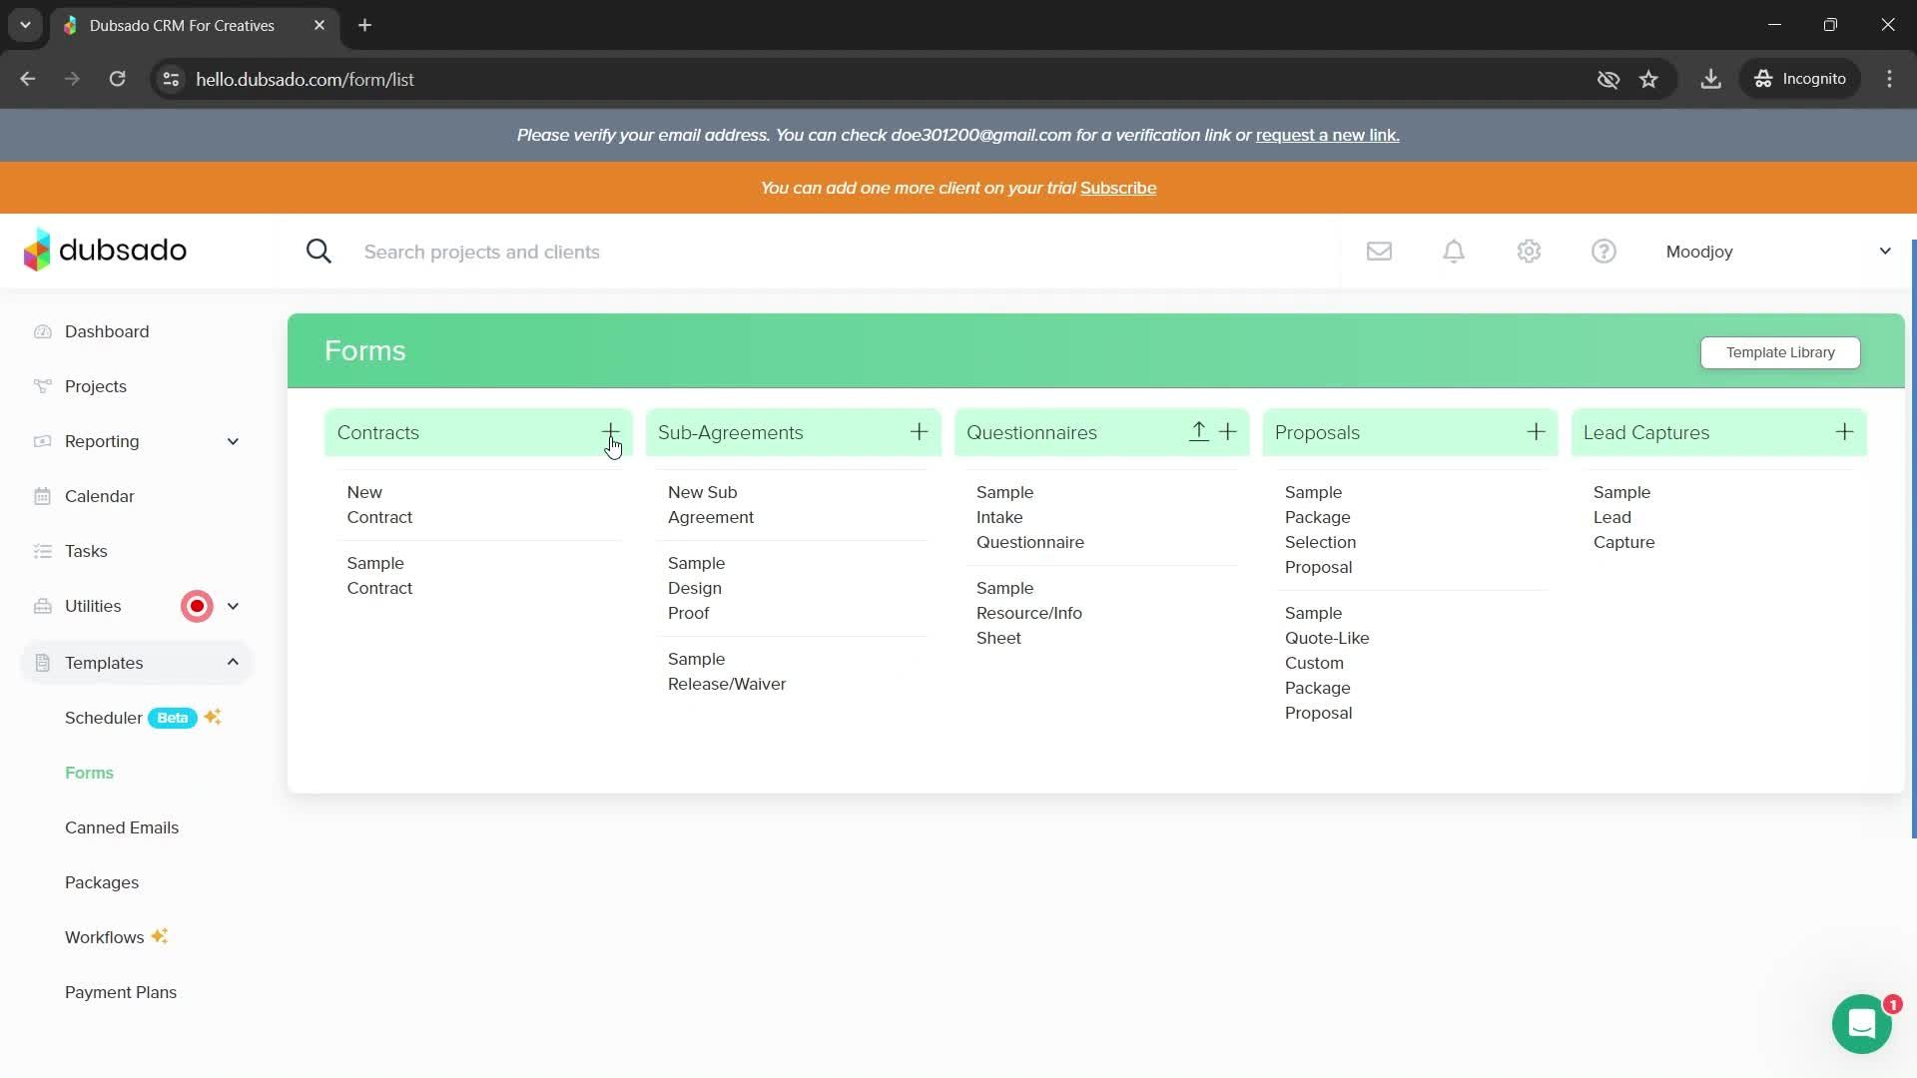
Task: Open Sample Quote-Like Custom Package Proposal
Action: point(1327,663)
